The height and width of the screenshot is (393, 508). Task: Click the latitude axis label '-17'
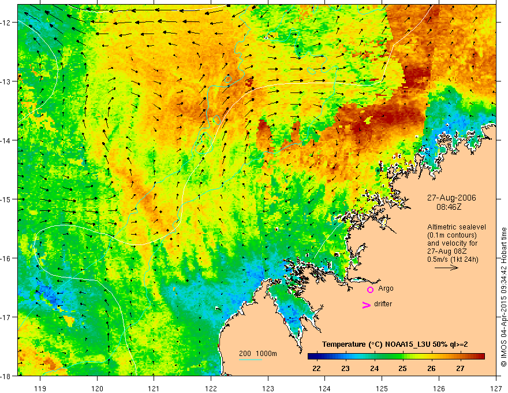click(x=6, y=317)
